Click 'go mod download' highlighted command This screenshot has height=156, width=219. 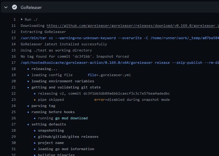pos(71,118)
